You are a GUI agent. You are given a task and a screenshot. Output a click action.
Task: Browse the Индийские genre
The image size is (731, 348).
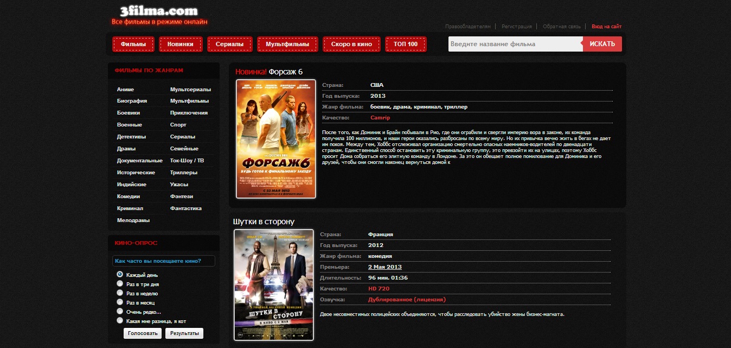click(132, 185)
